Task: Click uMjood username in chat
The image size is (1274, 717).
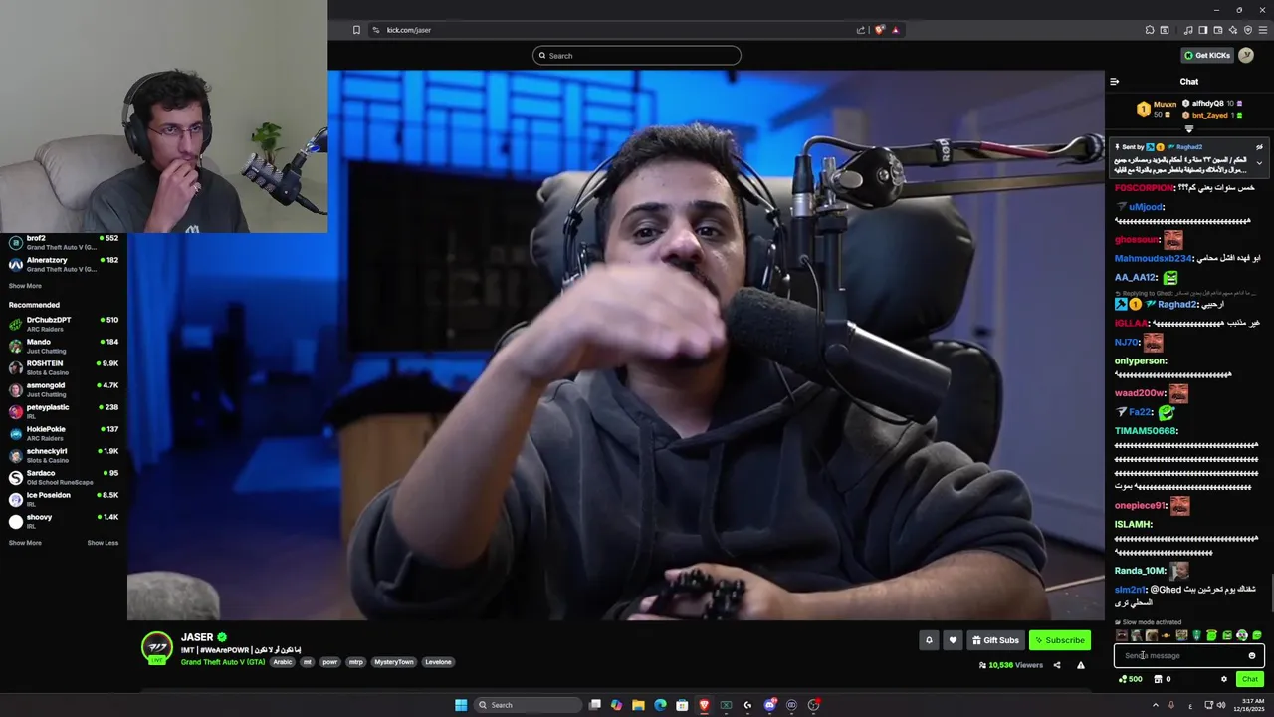Action: [x=1146, y=207]
